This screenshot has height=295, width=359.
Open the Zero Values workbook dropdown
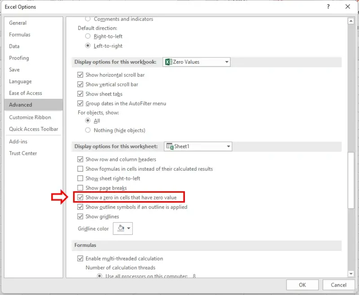(x=226, y=62)
